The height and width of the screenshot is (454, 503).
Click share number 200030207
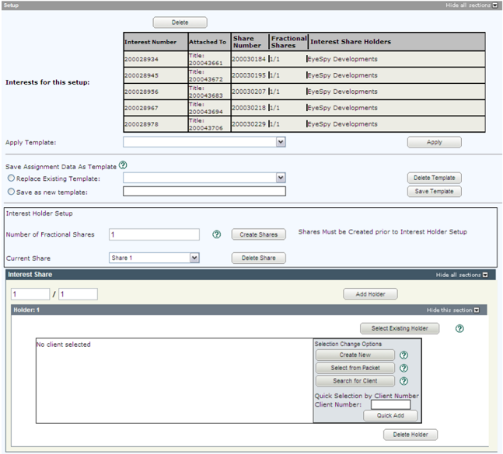point(249,92)
